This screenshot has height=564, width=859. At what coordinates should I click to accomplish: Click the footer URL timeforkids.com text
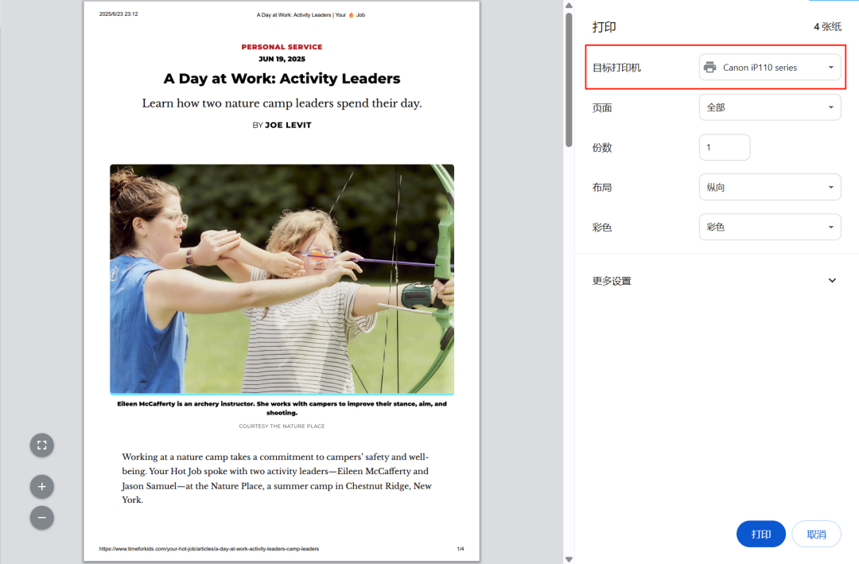point(208,549)
